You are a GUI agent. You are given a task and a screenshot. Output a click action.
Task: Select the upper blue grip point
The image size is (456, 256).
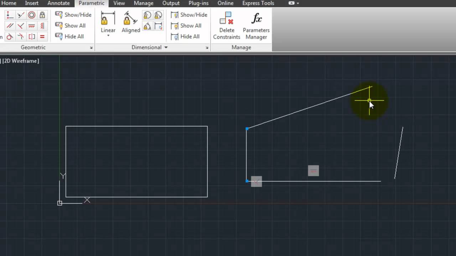247,129
